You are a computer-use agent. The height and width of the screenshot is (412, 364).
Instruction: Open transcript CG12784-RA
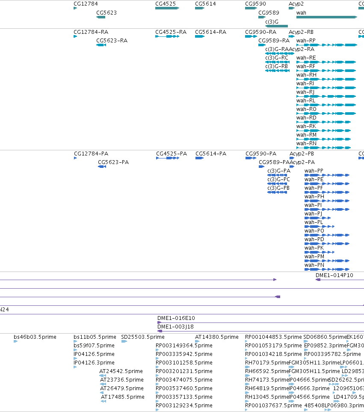coord(91,32)
